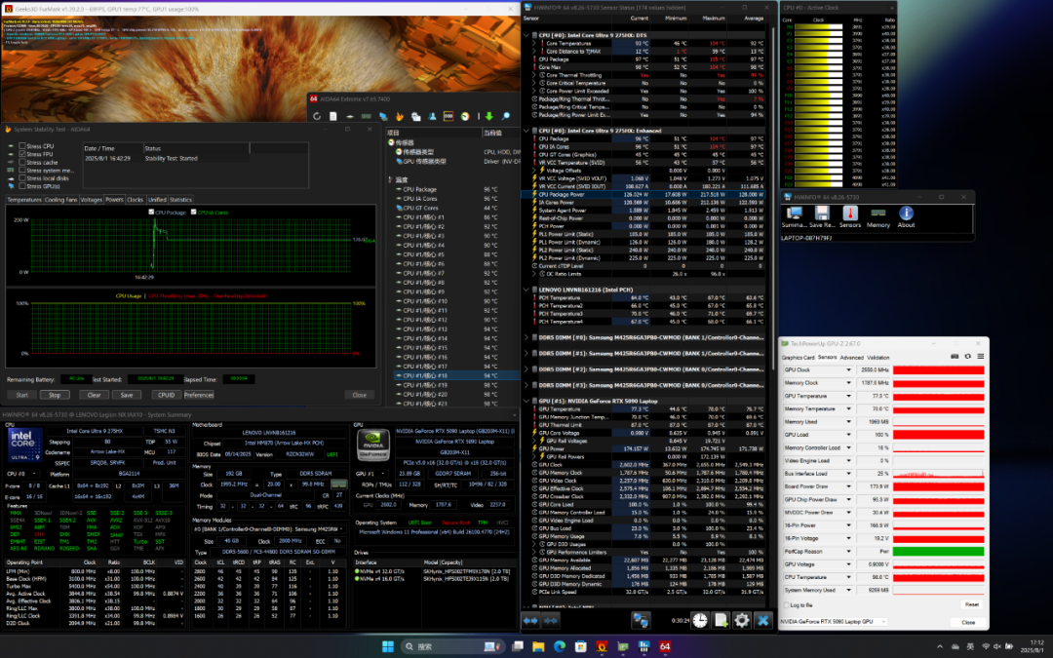Collapse the CPU [#0] DTS section in HWiNFO
This screenshot has height=658, width=1053.
pos(526,35)
